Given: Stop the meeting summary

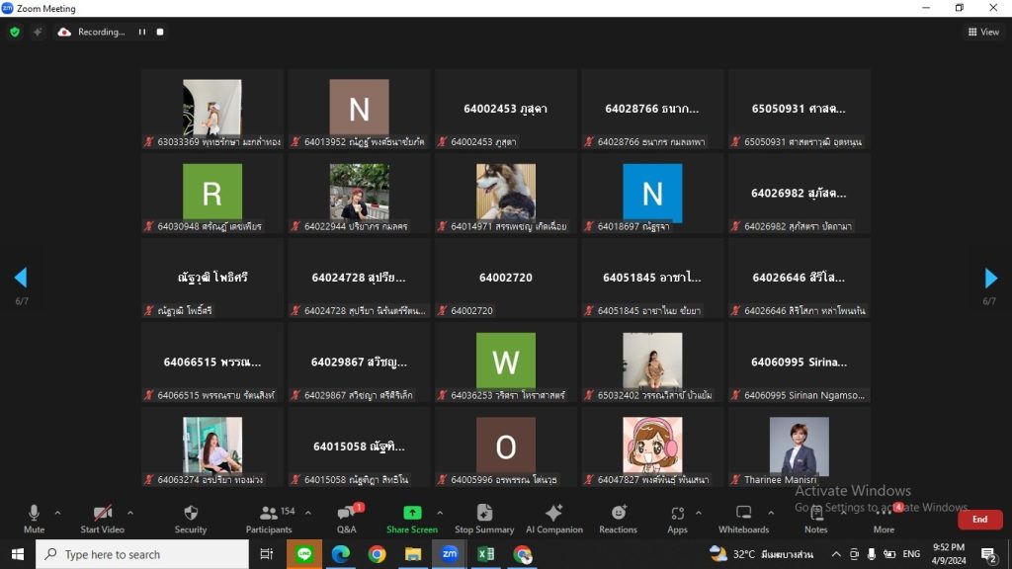Looking at the screenshot, I should [x=484, y=519].
